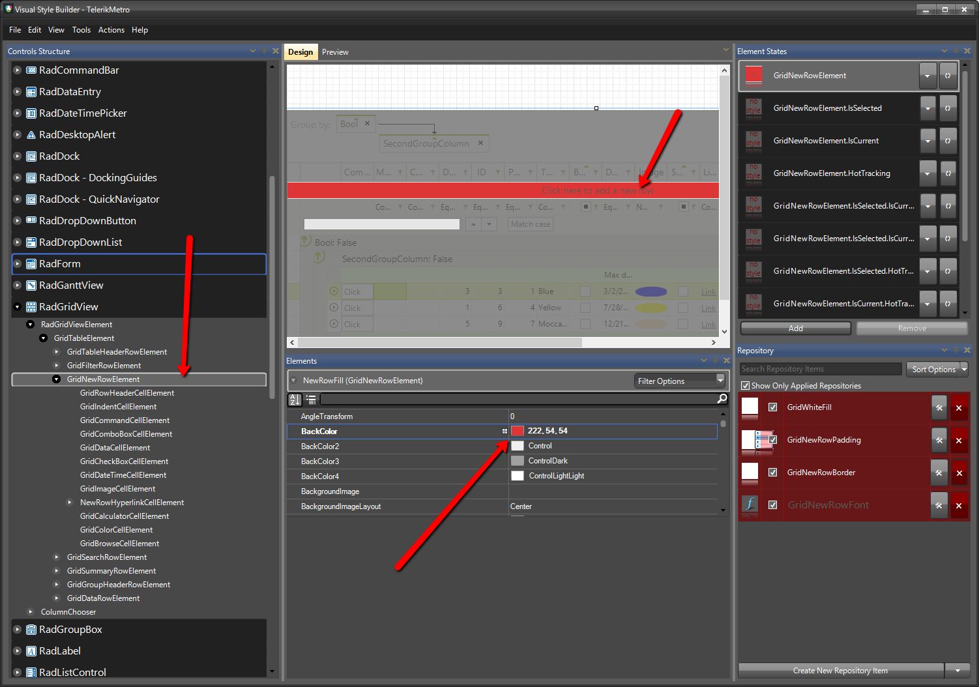Click the search magnifier in the Elements property grid
Viewport: 979px width, 687px height.
pos(722,399)
